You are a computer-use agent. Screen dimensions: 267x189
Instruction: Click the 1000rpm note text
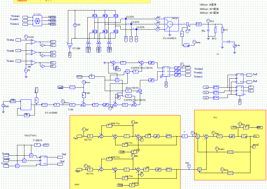208,5
